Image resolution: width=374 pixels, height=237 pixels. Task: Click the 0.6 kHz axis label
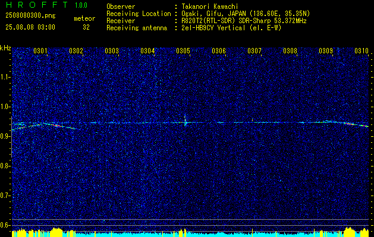pyautogui.click(x=5, y=225)
